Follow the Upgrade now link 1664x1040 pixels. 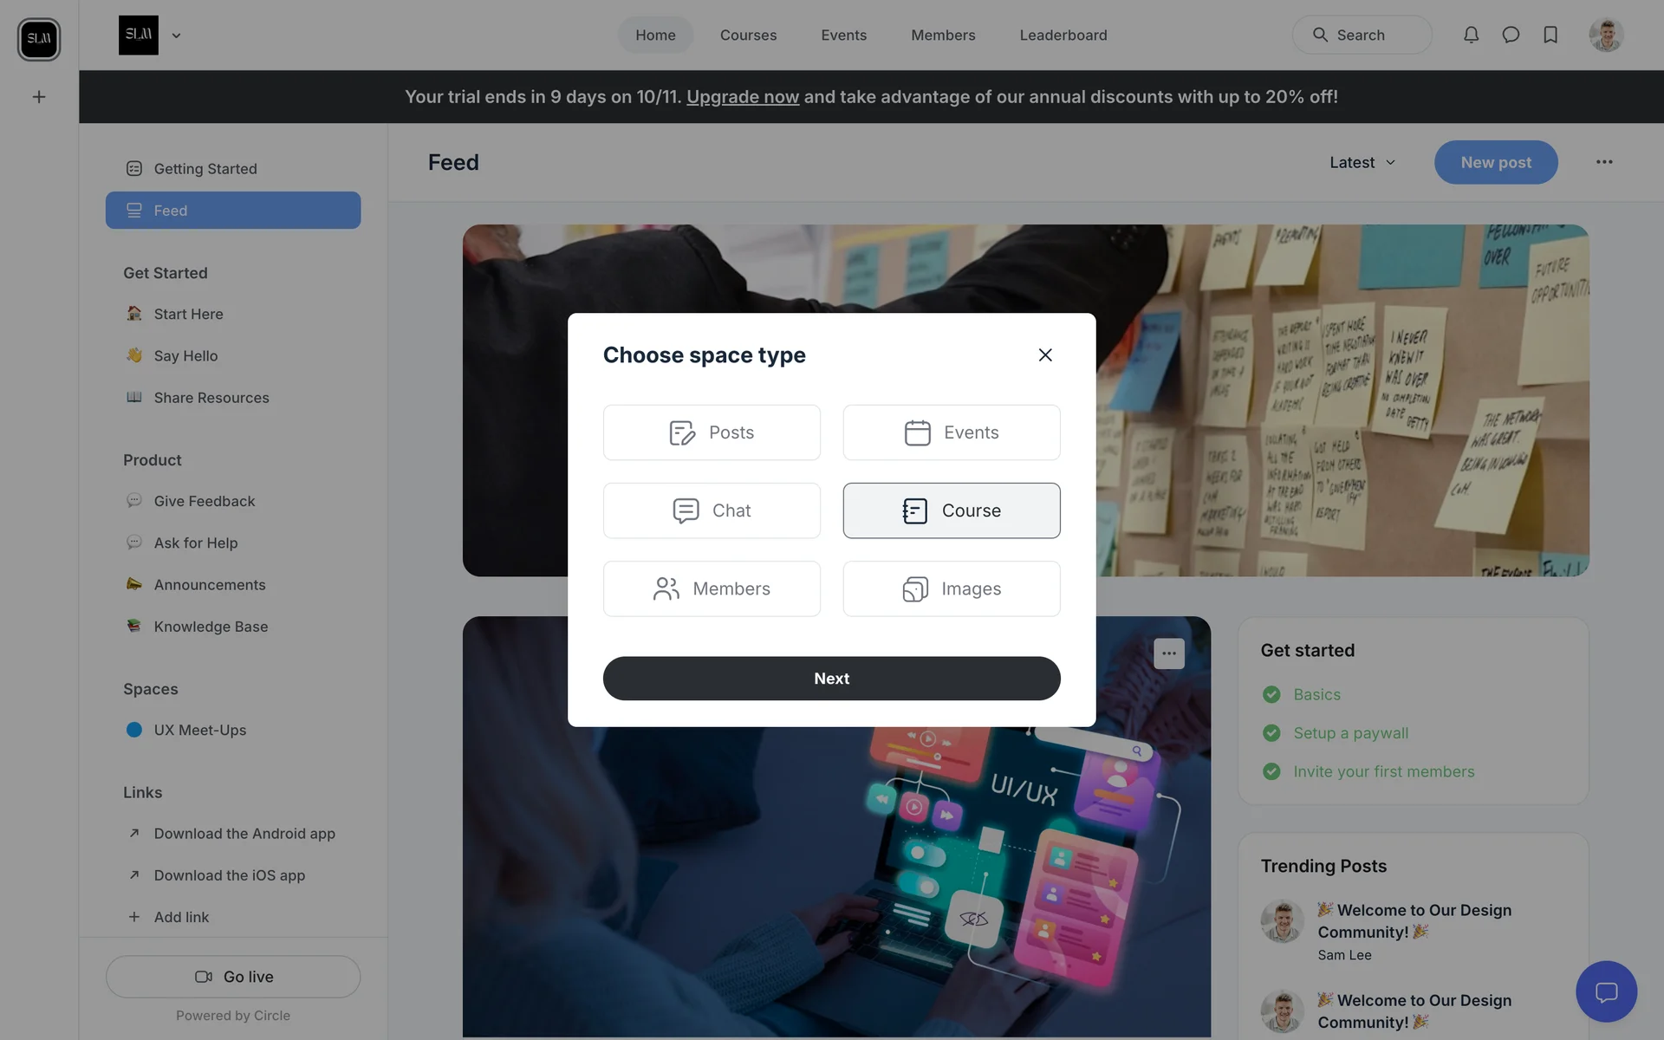743,97
